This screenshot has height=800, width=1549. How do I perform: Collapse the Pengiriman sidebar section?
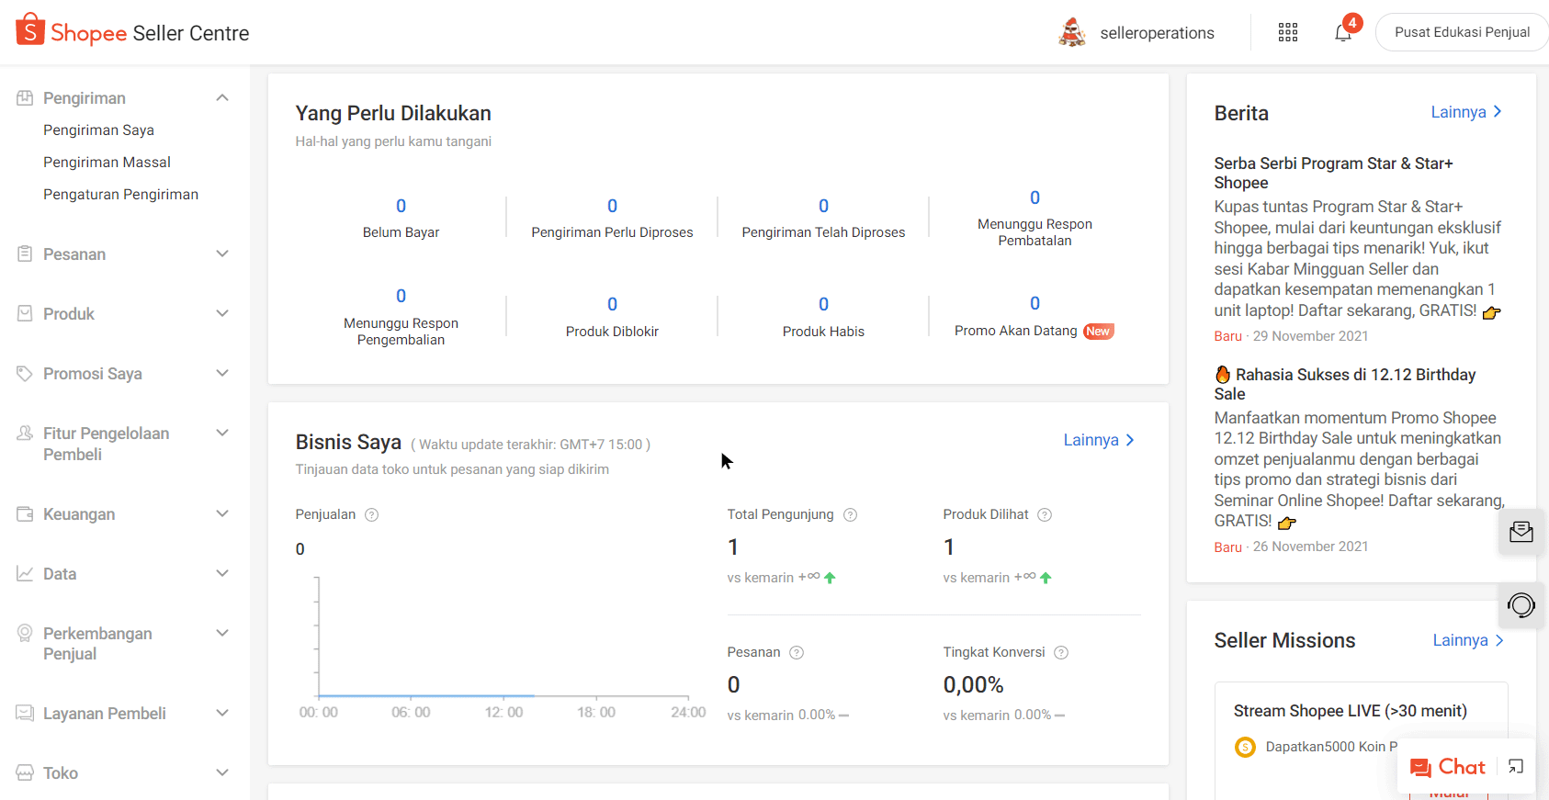point(222,98)
